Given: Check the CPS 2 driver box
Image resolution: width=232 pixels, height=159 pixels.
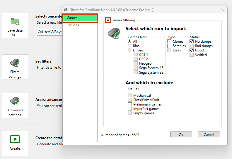Looking at the screenshot, I should pyautogui.click(x=136, y=59).
